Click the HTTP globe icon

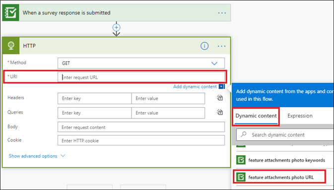[x=11, y=46]
